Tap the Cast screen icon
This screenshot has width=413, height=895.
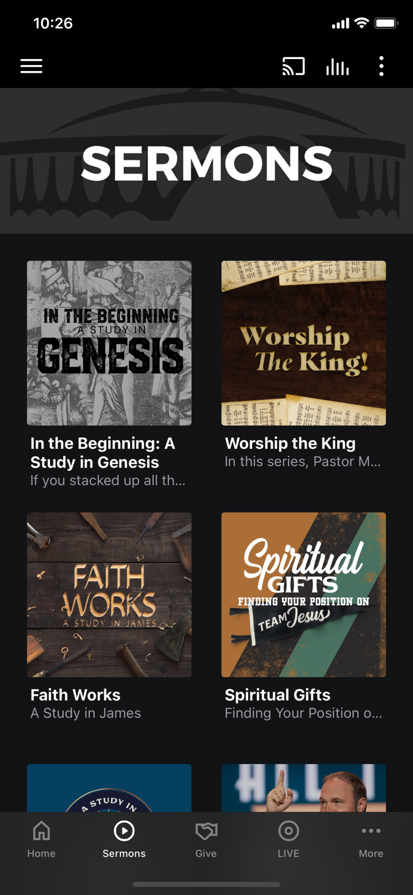point(293,66)
